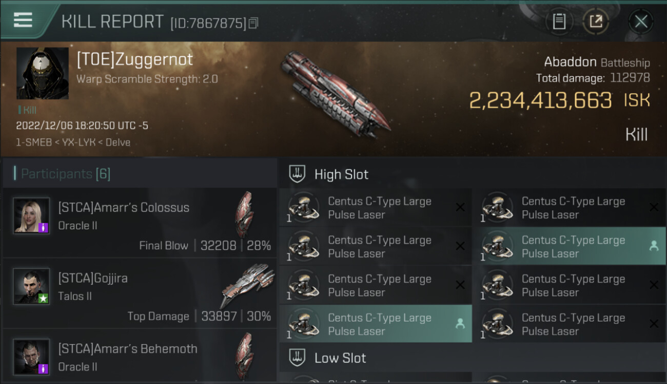Image resolution: width=667 pixels, height=384 pixels.
Task: Open the hamburger menu
Action: coord(23,20)
